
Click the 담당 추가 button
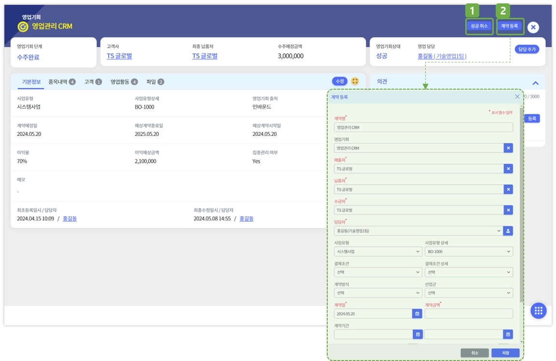(x=527, y=49)
